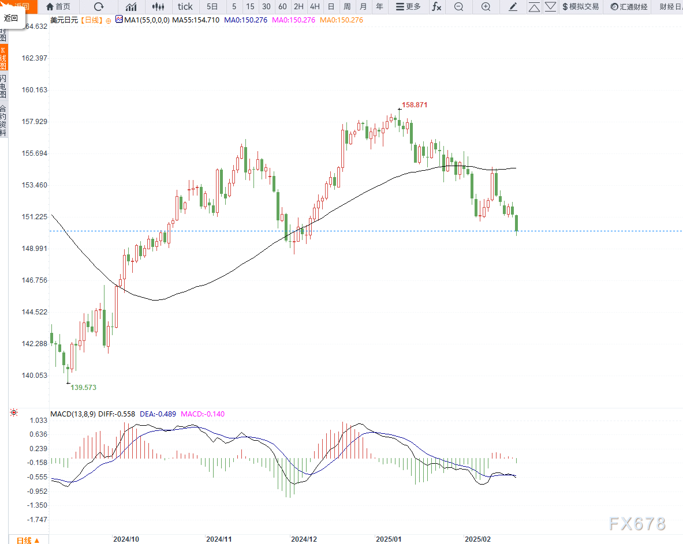
Task: Switch to the 闪电图 side tab
Action: [x=3, y=87]
